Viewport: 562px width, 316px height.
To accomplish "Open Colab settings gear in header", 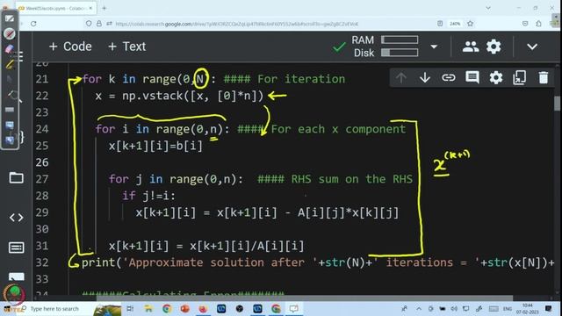I will [x=494, y=47].
